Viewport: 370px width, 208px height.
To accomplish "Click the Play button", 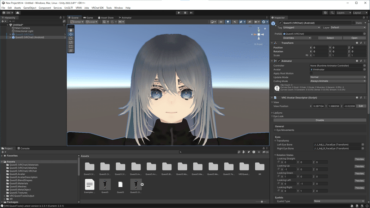I will pyautogui.click(x=179, y=13).
